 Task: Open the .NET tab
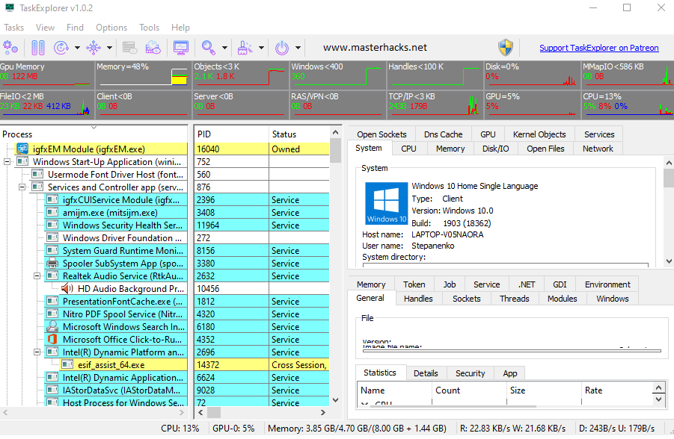click(527, 284)
